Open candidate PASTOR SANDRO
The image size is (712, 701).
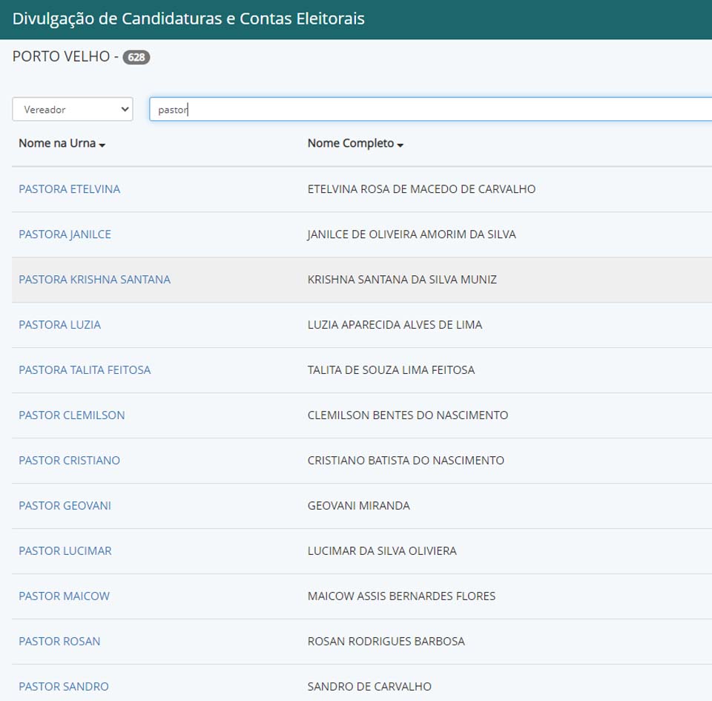[63, 687]
